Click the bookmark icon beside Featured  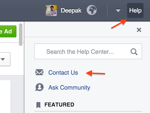click(x=38, y=105)
